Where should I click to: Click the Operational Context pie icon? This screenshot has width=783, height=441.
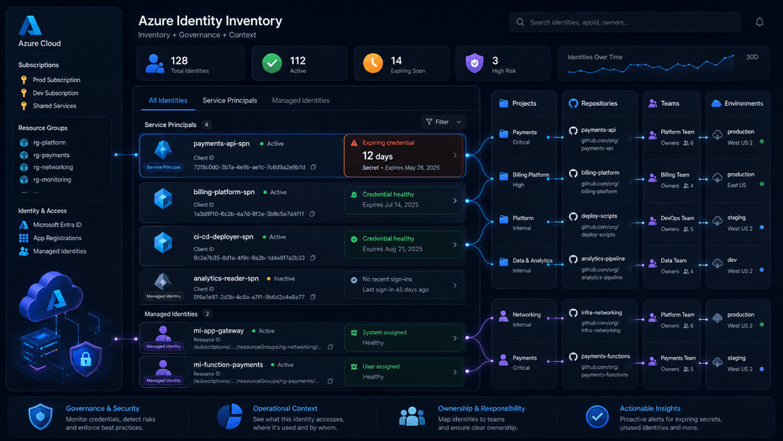click(x=229, y=417)
